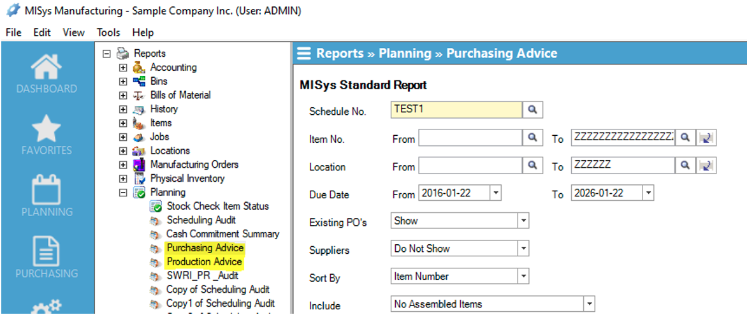This screenshot has width=749, height=315.
Task: Click the Bills of Material scale icon
Action: [139, 95]
